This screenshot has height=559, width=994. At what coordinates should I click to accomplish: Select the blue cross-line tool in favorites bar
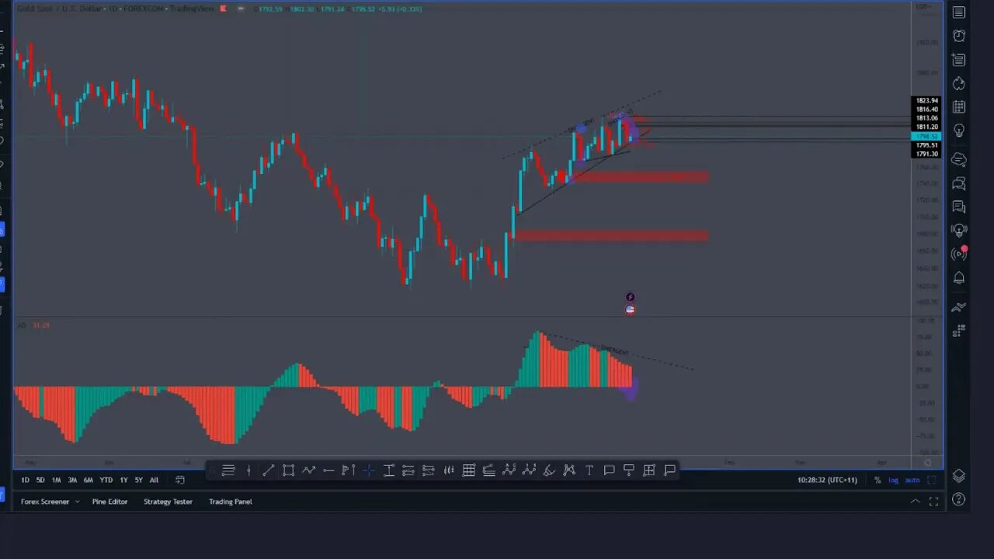click(368, 470)
